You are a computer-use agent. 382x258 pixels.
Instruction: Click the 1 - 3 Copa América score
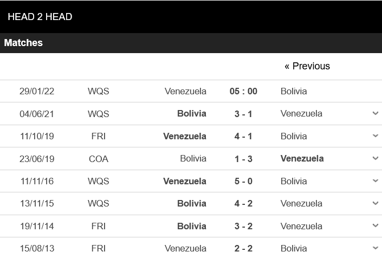click(243, 159)
